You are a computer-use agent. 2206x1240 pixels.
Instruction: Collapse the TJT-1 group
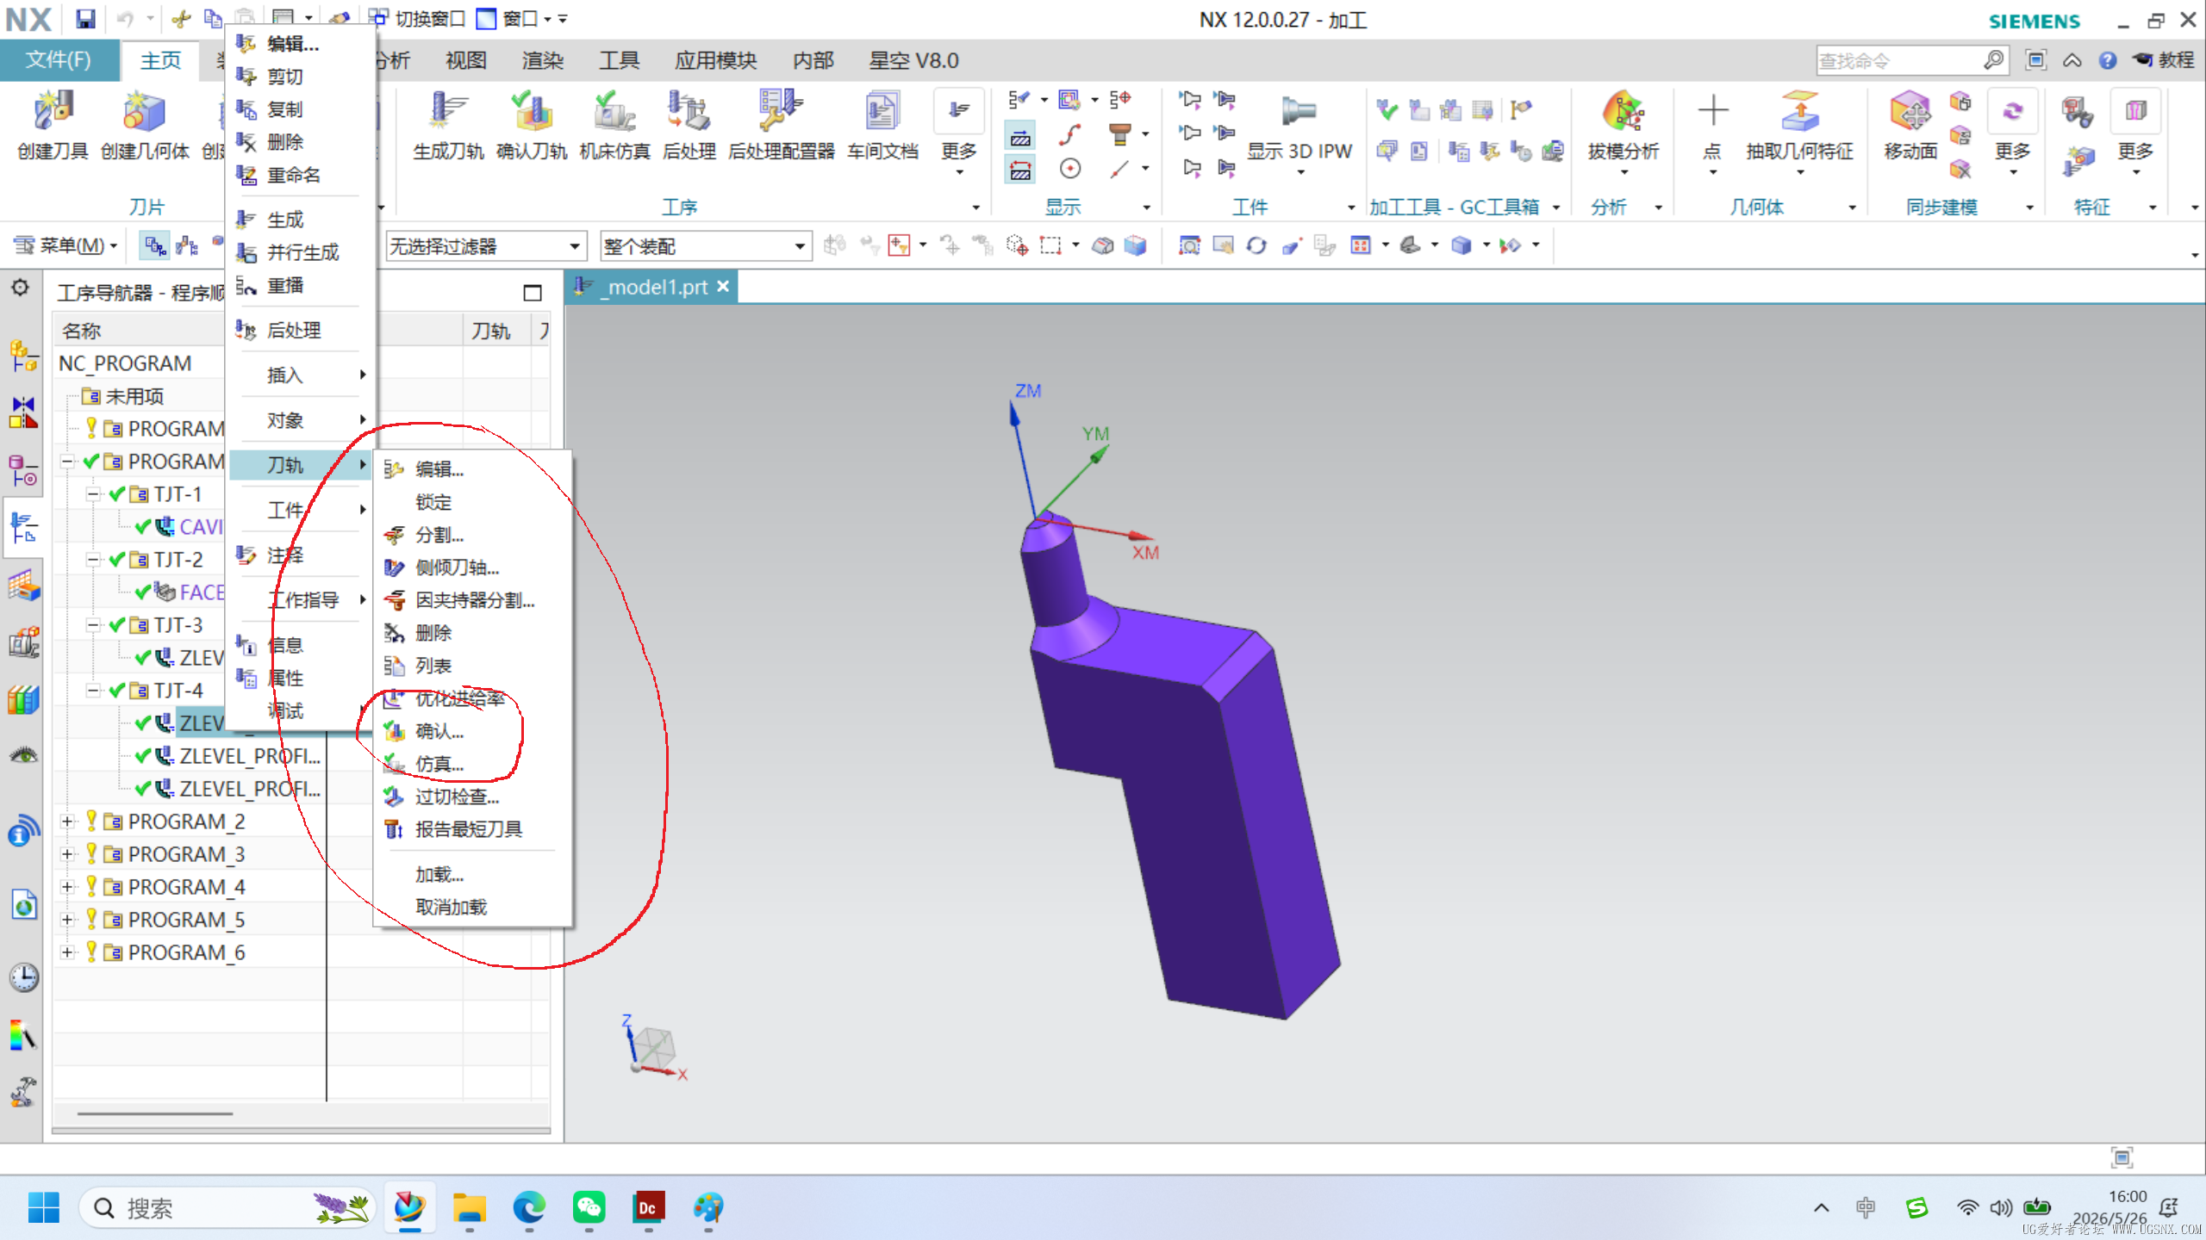coord(93,494)
